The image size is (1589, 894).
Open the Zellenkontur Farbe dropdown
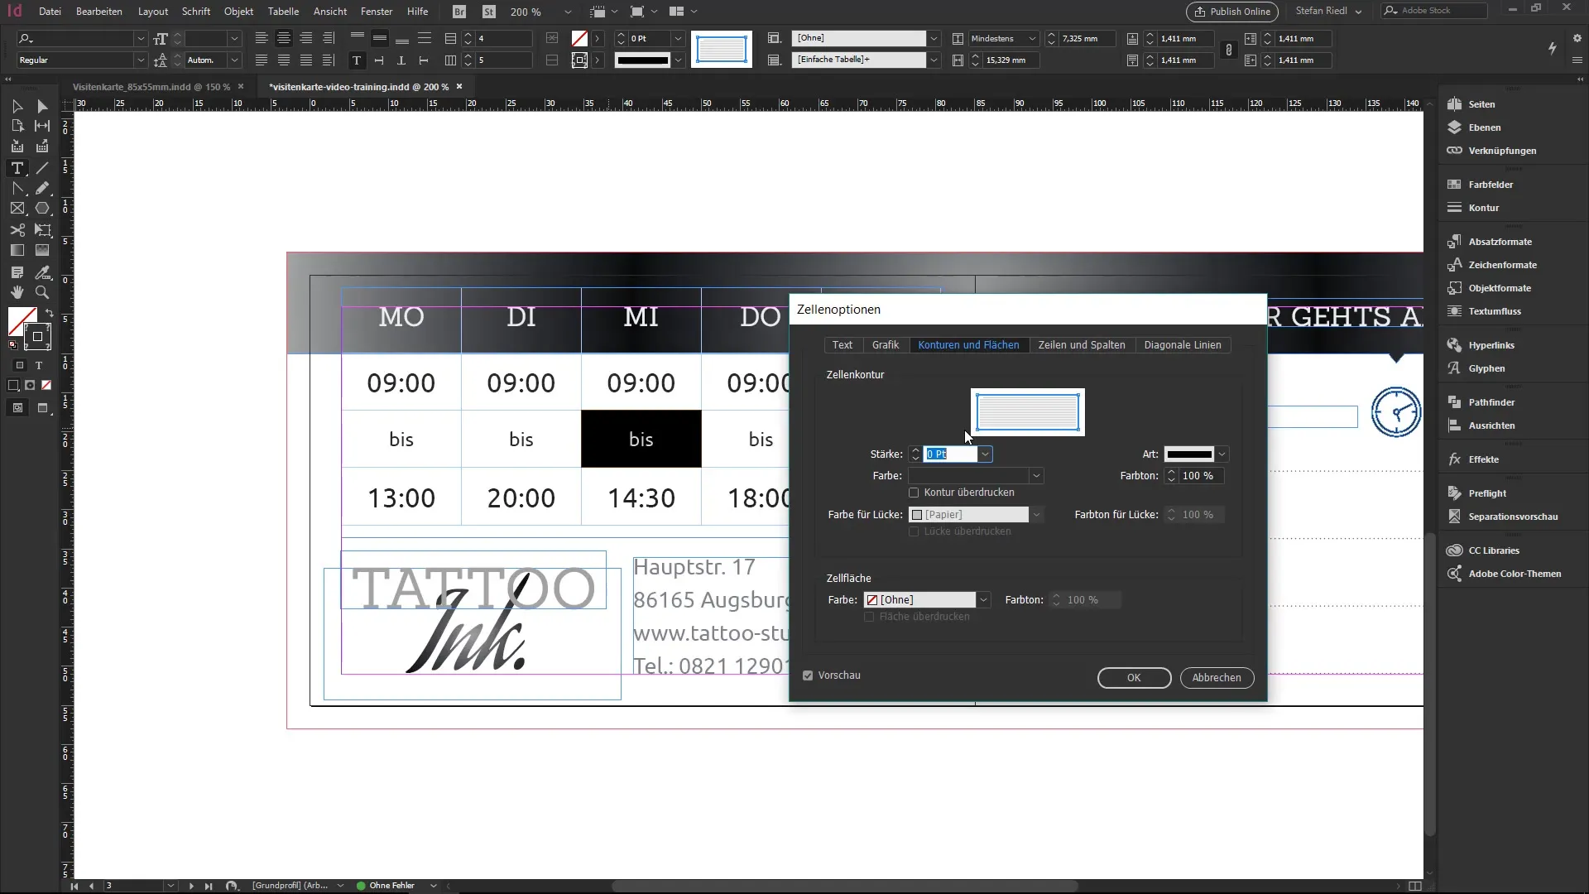point(1035,476)
